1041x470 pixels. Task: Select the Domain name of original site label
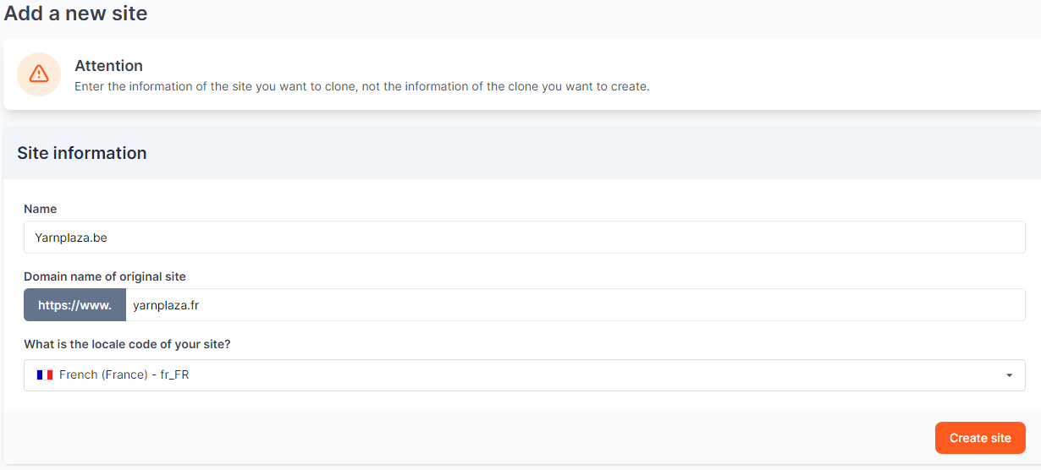click(105, 276)
